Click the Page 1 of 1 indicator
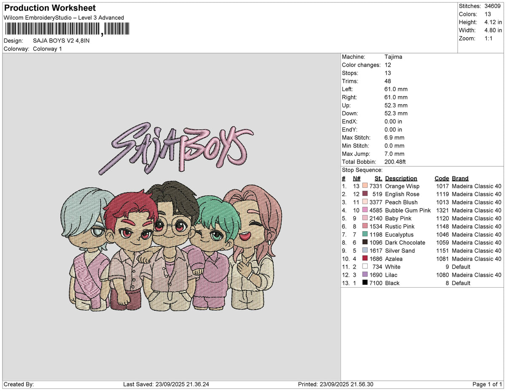 pyautogui.click(x=487, y=384)
